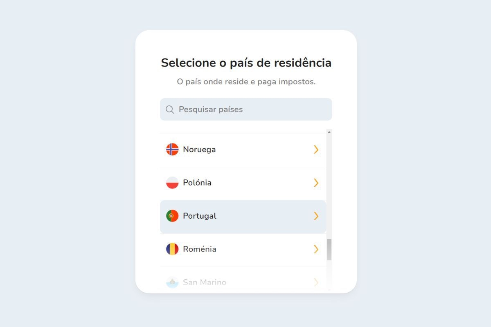Click the scrollbar top arrow

click(x=329, y=132)
